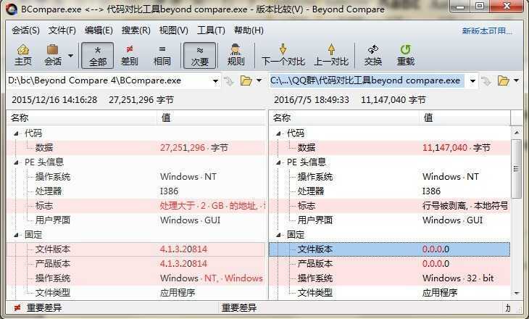Select the right 文件版本 0.0.0.0 row
The height and width of the screenshot is (319, 529).
point(390,249)
